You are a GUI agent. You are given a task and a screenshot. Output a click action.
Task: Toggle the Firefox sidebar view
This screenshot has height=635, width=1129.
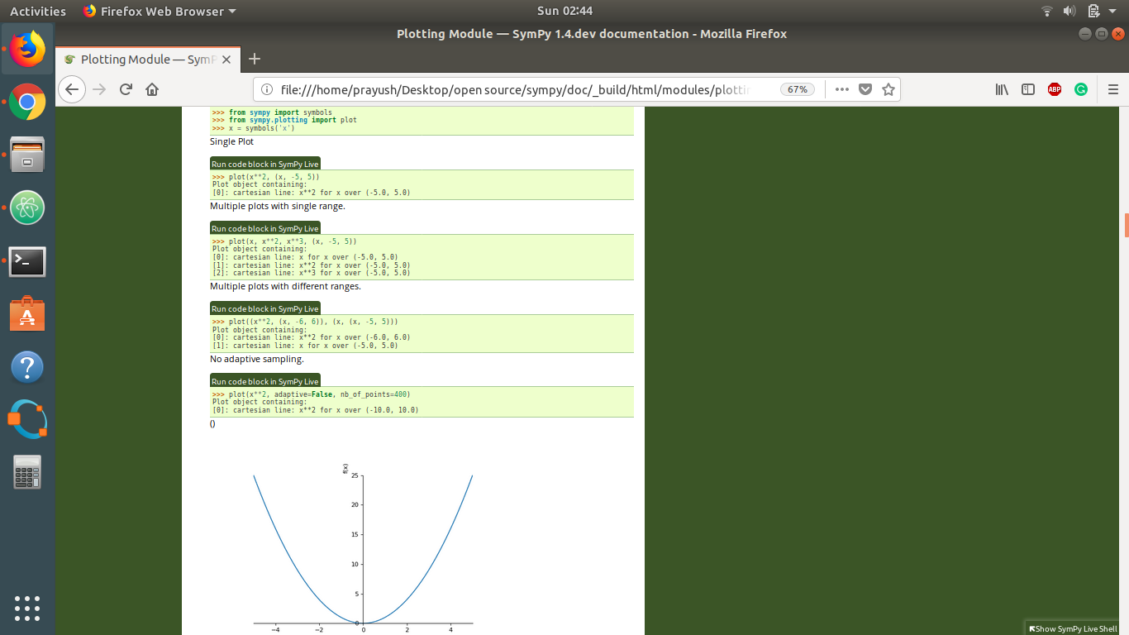(1027, 89)
